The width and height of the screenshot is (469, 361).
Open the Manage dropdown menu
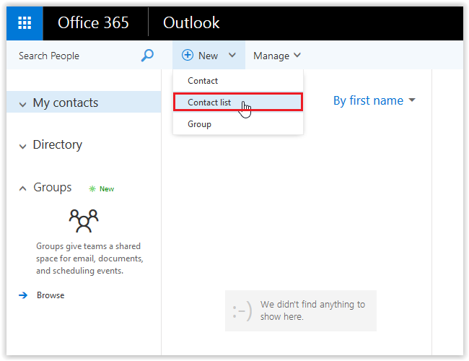[x=277, y=56]
